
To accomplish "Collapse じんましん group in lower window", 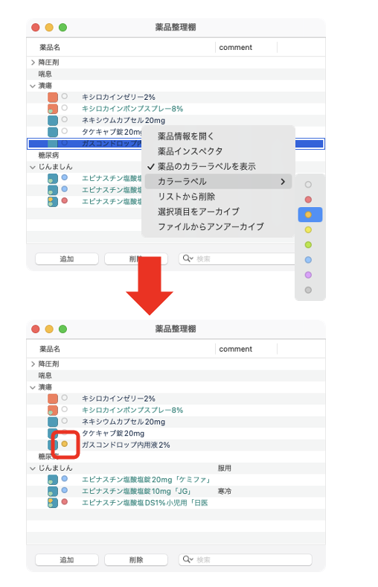I will [x=33, y=469].
